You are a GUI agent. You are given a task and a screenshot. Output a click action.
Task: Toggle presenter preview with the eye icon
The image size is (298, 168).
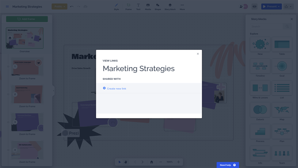click(254, 6)
